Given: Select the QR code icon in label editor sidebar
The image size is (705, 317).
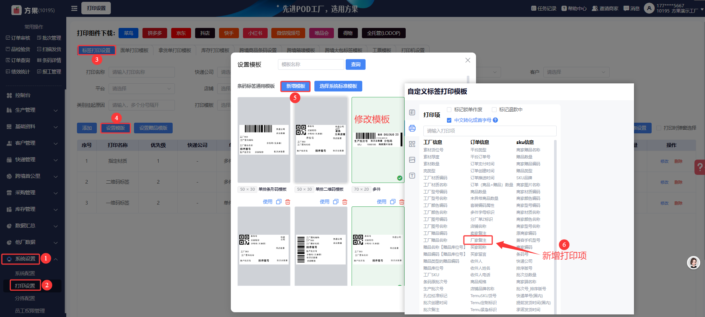Looking at the screenshot, I should pos(412,144).
